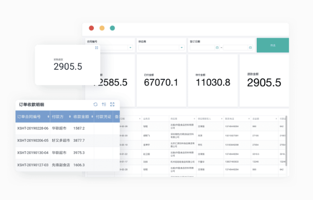The width and height of the screenshot is (313, 200).
Task: Click the 付款凭证 column header
Action: (103, 117)
